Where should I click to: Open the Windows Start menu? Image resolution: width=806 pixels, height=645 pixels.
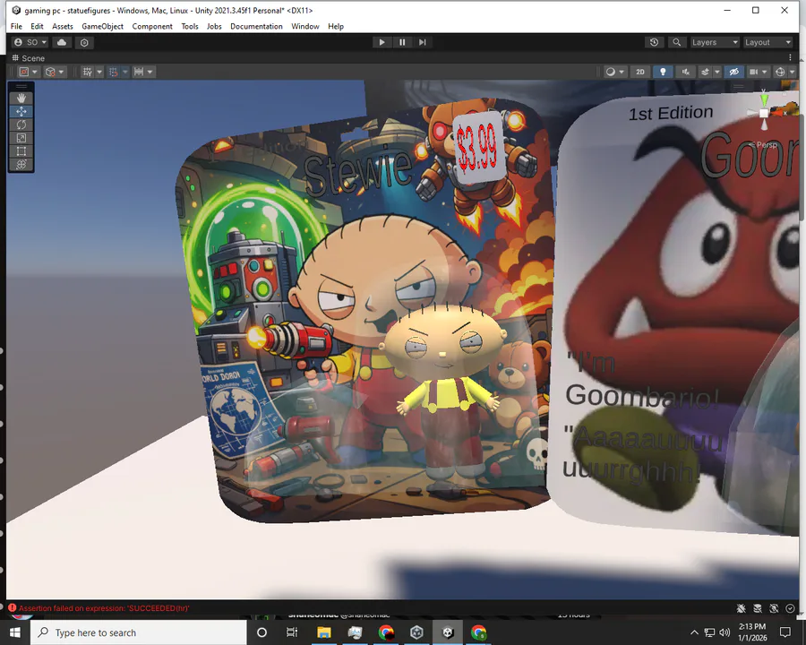pos(15,632)
